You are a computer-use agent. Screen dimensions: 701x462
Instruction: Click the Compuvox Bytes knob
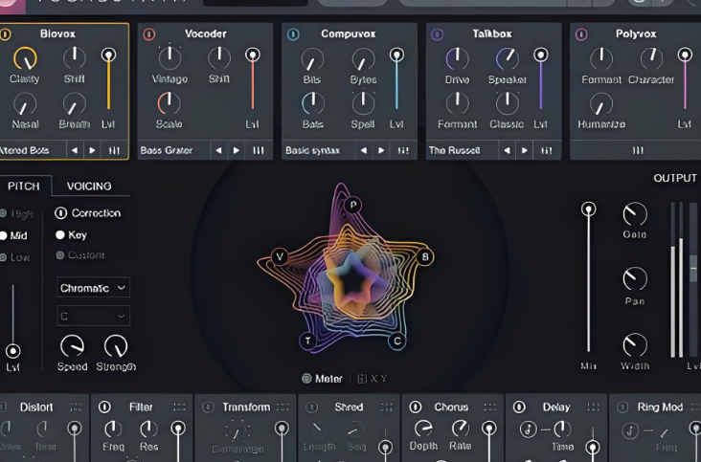pyautogui.click(x=364, y=59)
